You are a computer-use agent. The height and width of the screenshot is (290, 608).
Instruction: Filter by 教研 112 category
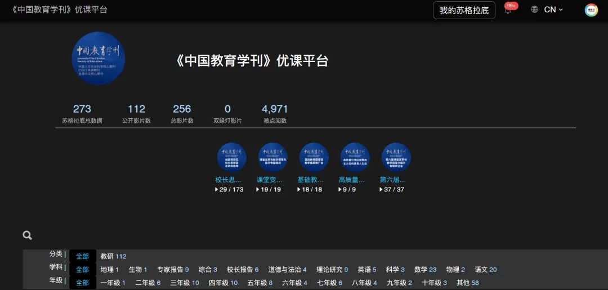click(x=113, y=256)
